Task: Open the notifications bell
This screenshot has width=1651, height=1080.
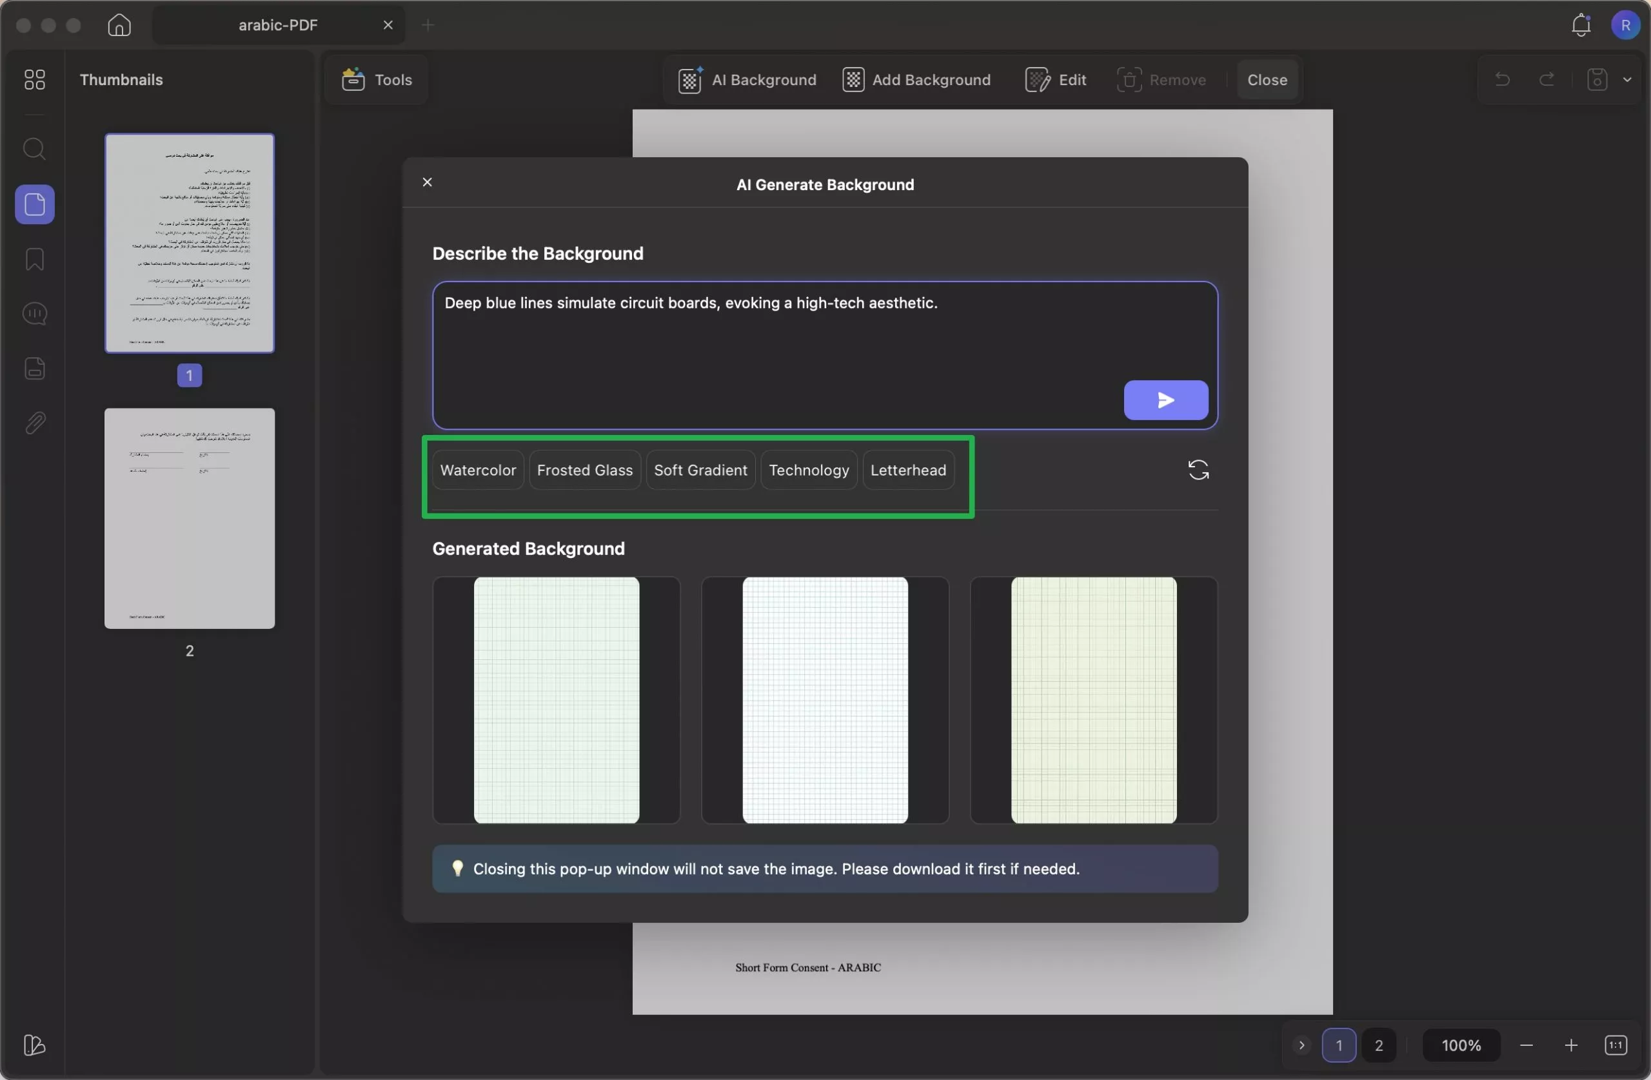Action: point(1580,25)
